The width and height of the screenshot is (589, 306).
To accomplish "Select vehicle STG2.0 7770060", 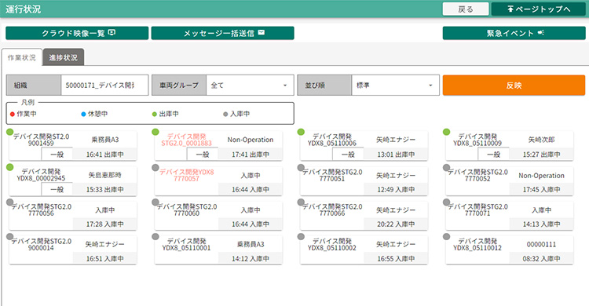I will (x=186, y=209).
